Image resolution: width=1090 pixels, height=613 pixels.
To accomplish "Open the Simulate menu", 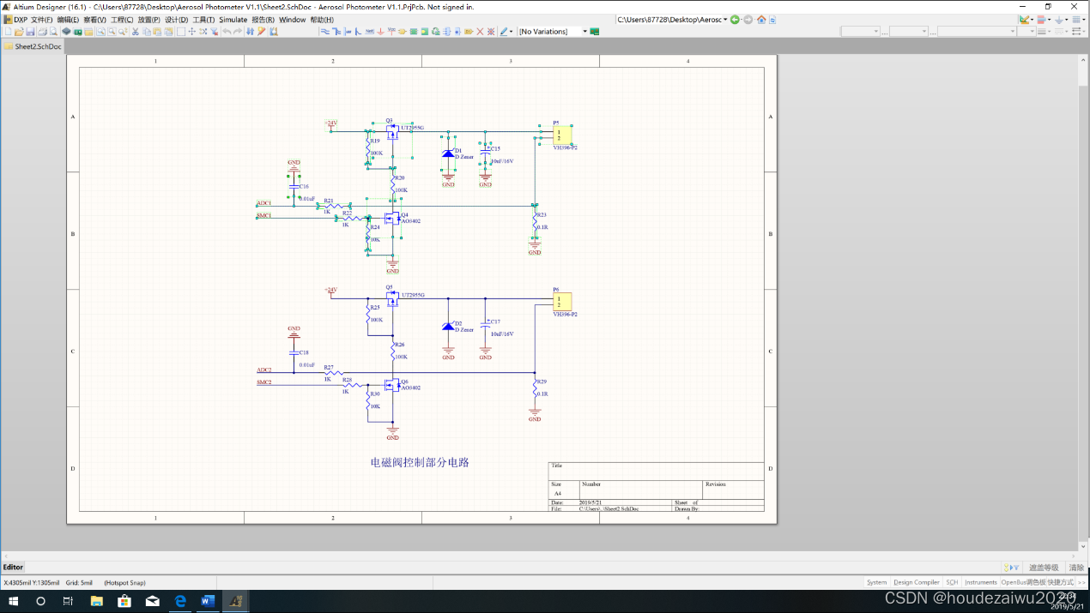I will 233,19.
